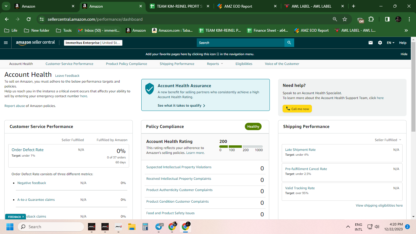Viewport: 416px width, 234px height.
Task: Click the Amazon Seller Central logo
Action: tap(35, 43)
